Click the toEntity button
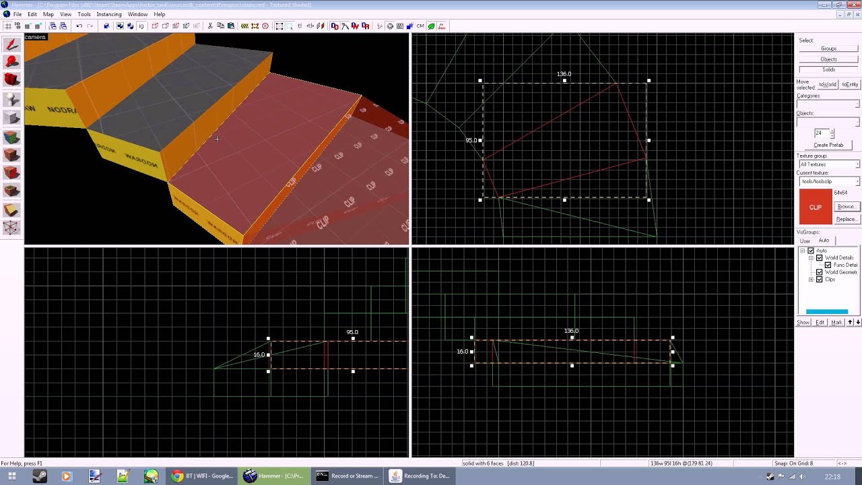862x485 pixels. [850, 84]
